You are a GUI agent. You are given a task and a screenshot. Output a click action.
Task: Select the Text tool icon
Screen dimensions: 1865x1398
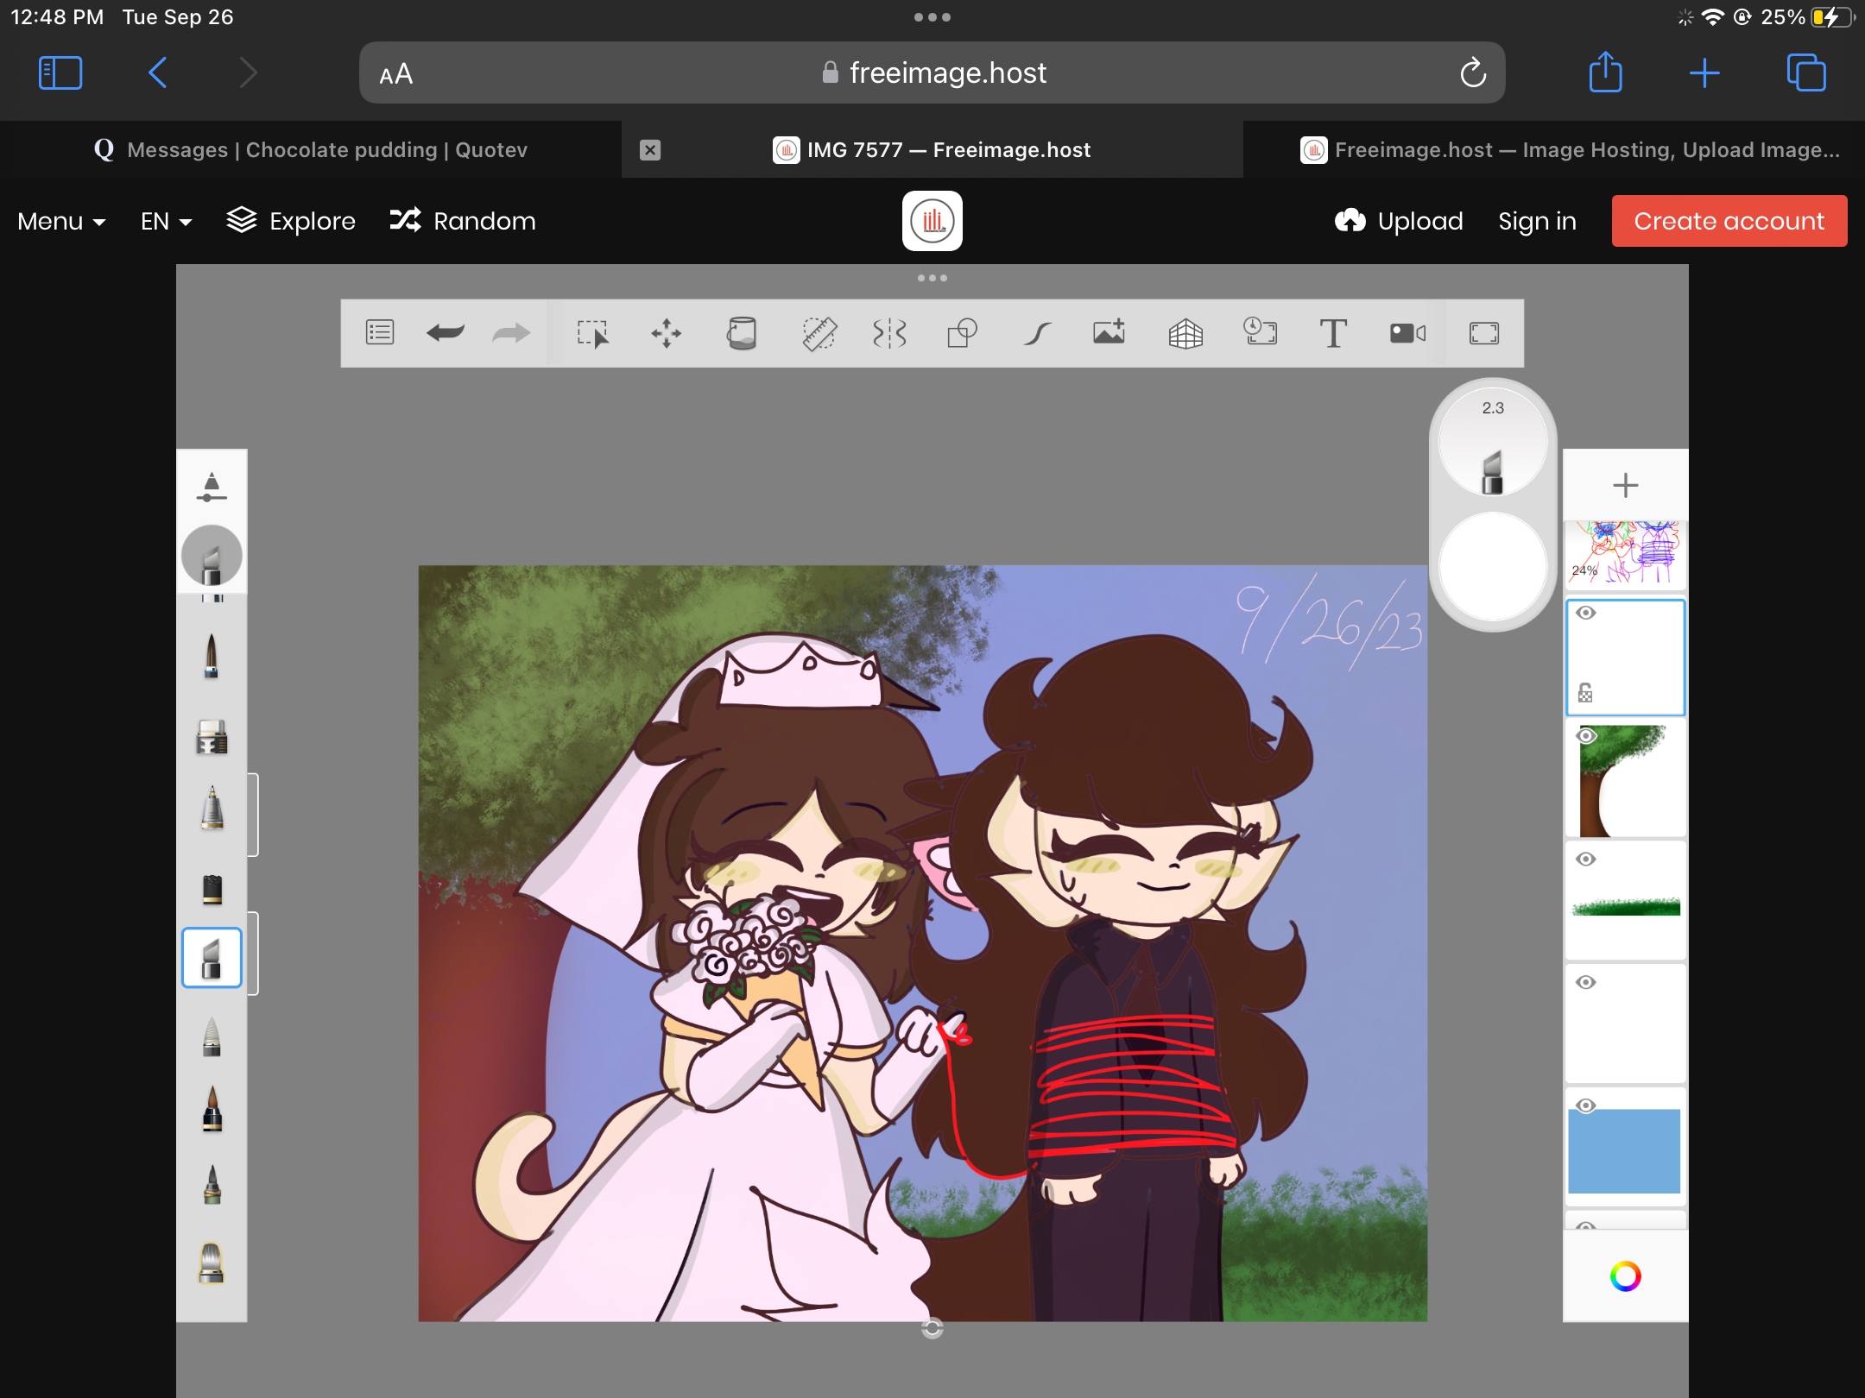(1333, 333)
